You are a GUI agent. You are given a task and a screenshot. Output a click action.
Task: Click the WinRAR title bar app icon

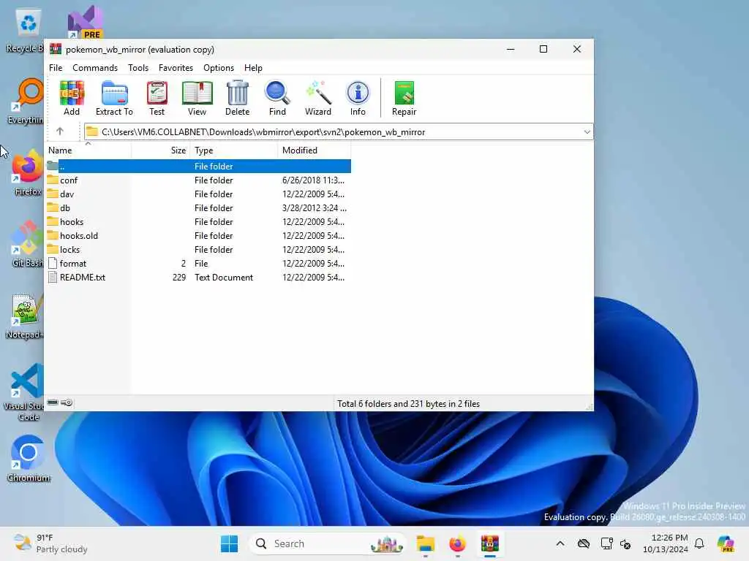(x=56, y=49)
